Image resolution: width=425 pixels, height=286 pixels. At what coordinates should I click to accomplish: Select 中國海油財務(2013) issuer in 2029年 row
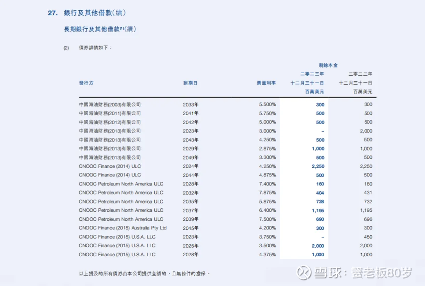tap(110, 148)
